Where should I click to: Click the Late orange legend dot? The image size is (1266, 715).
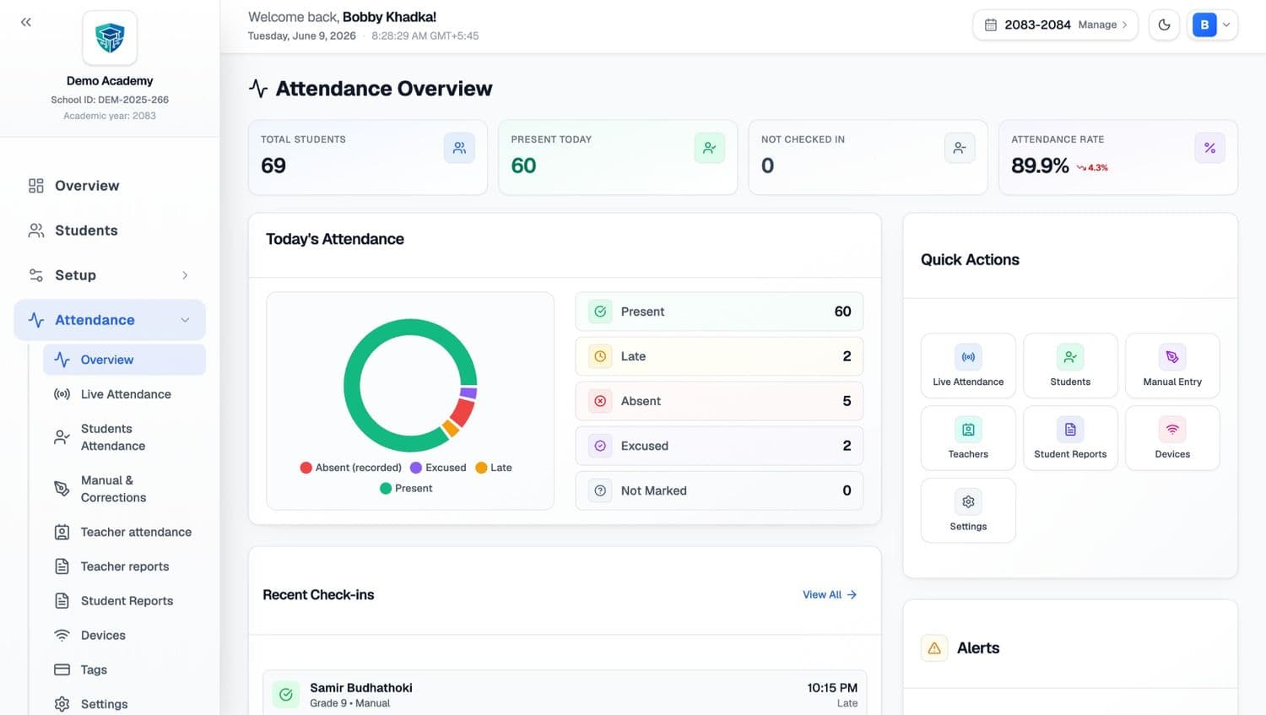coord(481,468)
